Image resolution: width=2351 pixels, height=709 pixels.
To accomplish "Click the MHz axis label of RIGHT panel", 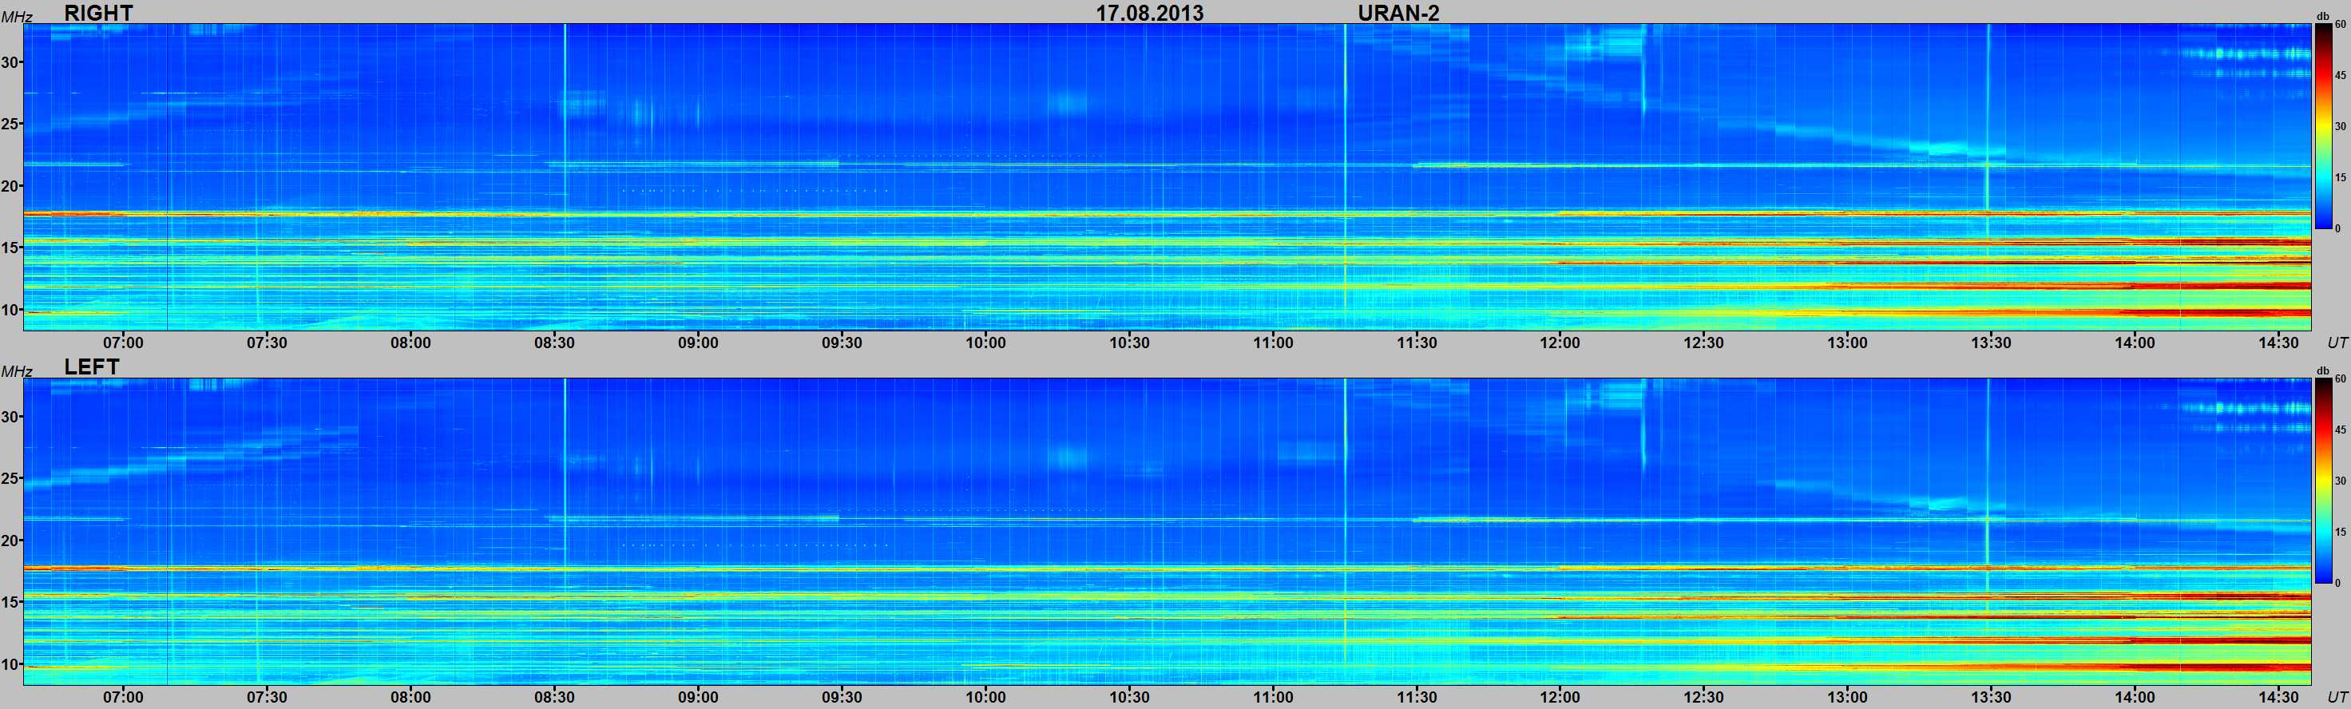I will point(17,17).
